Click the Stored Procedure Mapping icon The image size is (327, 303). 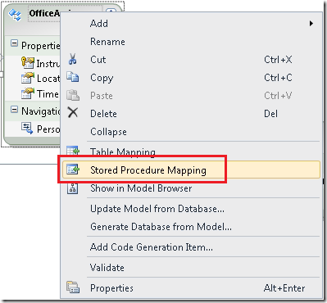point(73,170)
